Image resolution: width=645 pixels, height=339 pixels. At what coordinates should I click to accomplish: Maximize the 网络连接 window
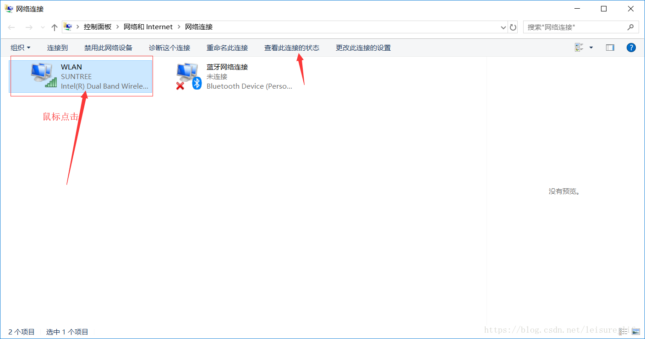[x=604, y=9]
